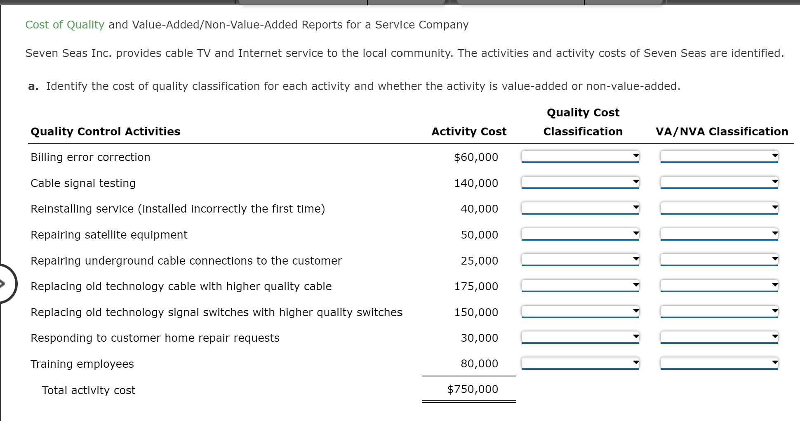Select Quality Cost classification for Cable signal testing
800x421 pixels.
pos(580,182)
